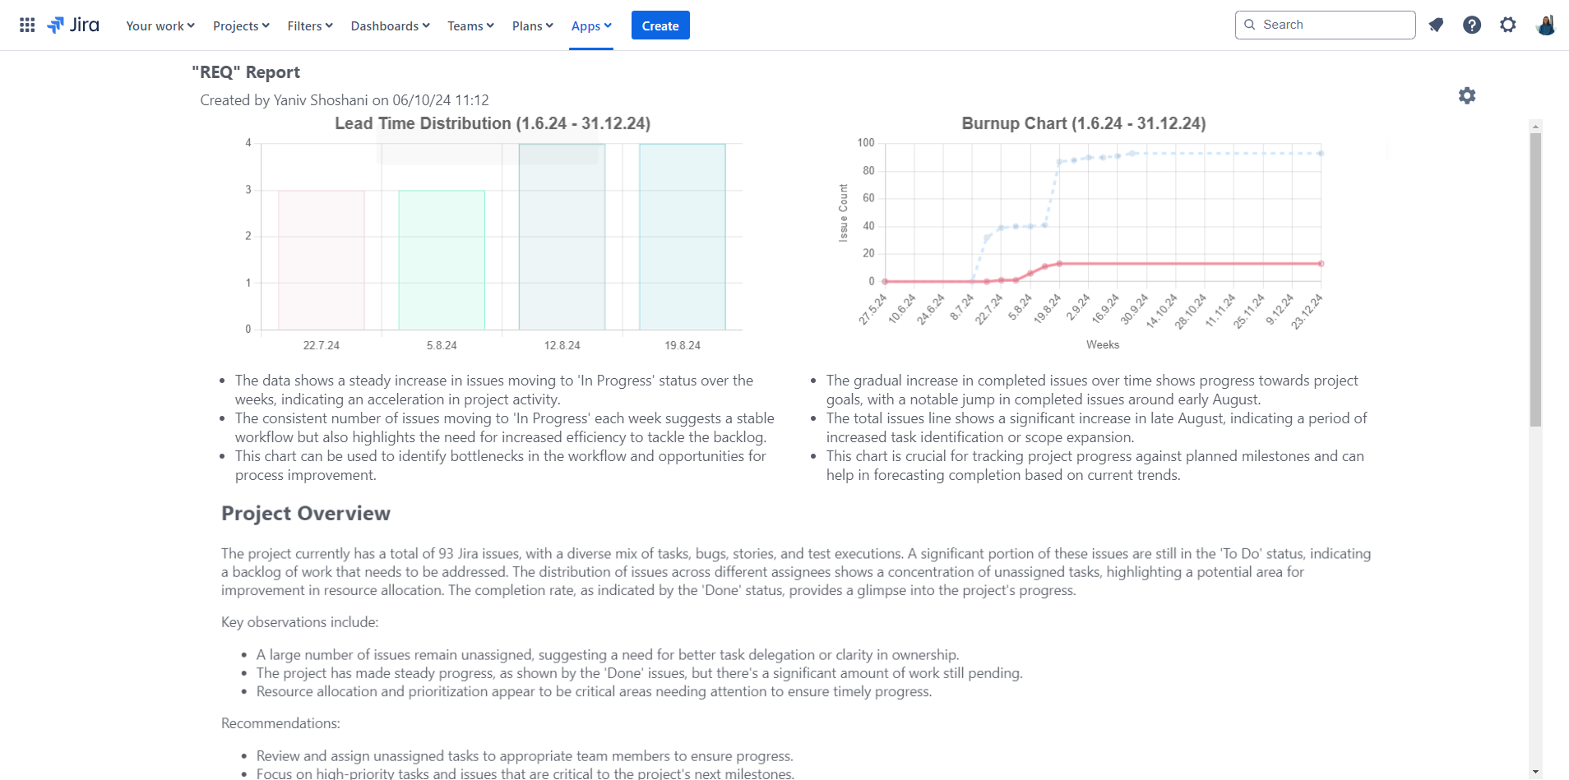Click the 12.8.24 bar in lead time chart
Screen dimensions: 1569x780
[x=562, y=238]
